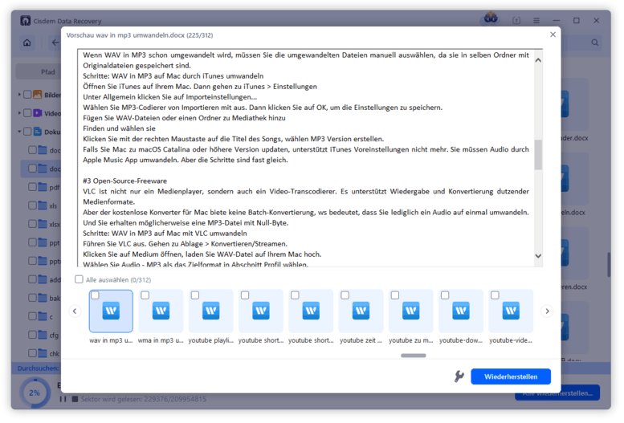
Task: Toggle the Bilder category checkbox
Action: tap(27, 95)
